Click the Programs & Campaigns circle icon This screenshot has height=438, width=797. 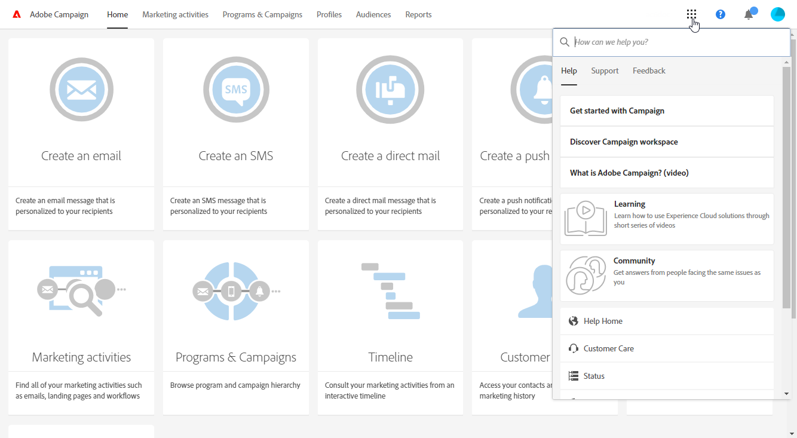click(x=236, y=291)
